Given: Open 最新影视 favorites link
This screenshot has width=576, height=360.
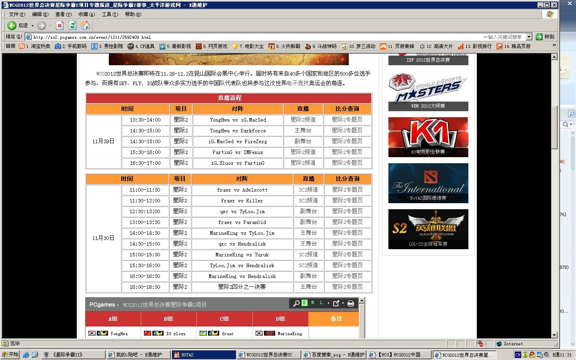Looking at the screenshot, I should point(175,46).
